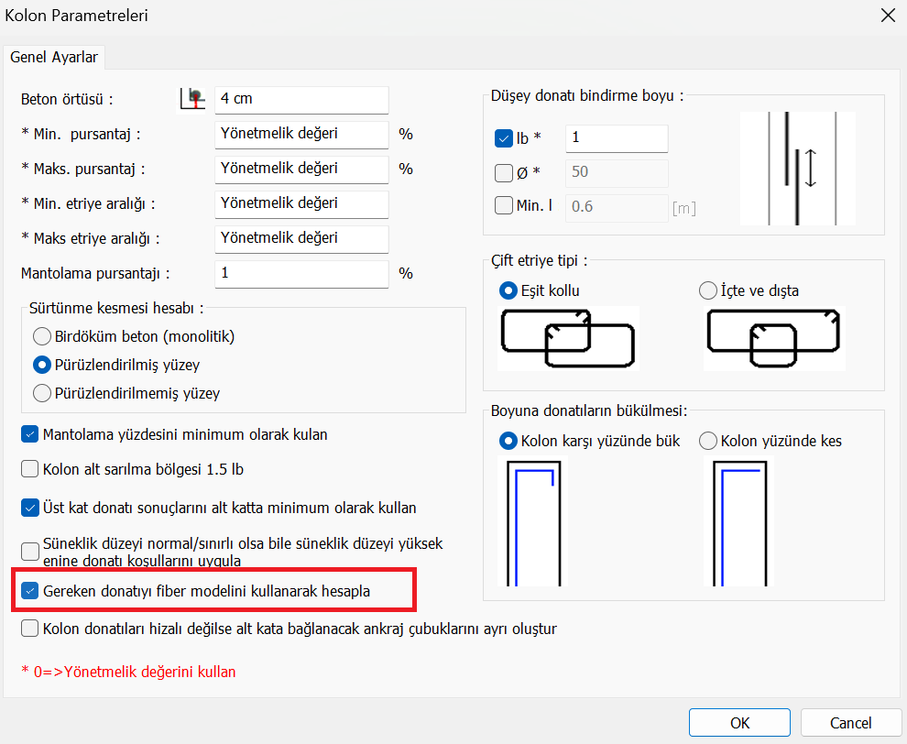Select Pürüzlendirilmemiş yüzey radio button
This screenshot has height=744, width=907.
coord(41,393)
